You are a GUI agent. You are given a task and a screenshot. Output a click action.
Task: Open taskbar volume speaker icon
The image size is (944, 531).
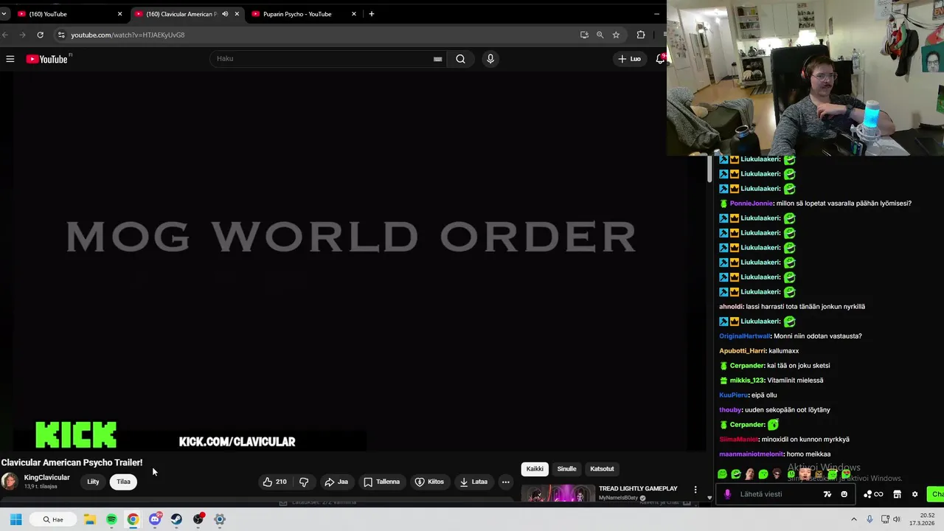pos(897,519)
